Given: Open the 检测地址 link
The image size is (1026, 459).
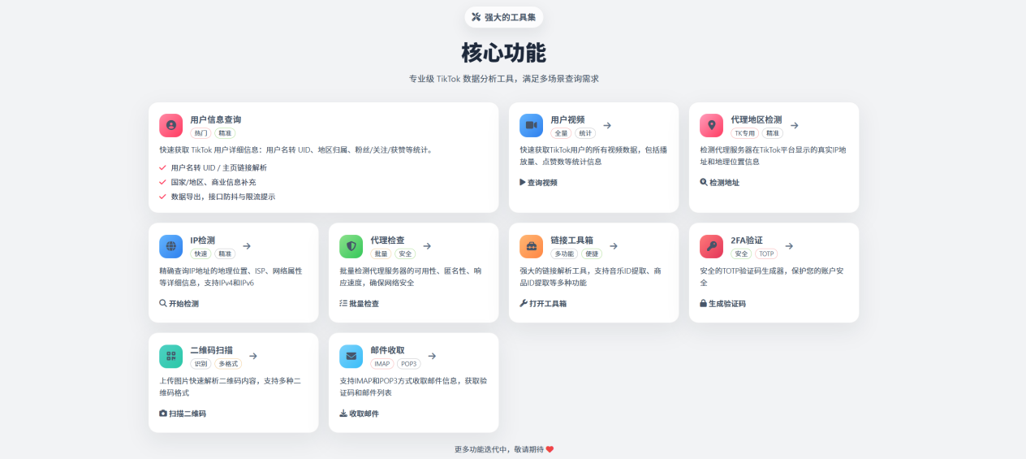Looking at the screenshot, I should 719,183.
